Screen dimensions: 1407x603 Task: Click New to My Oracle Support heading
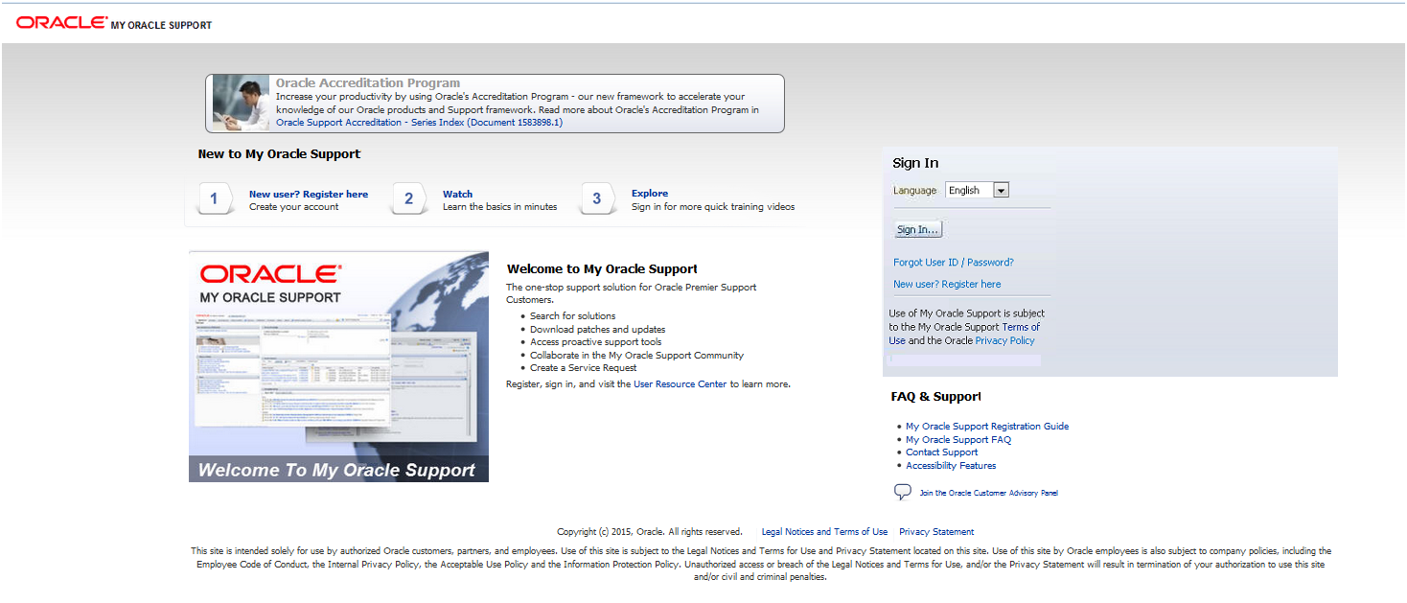[x=279, y=153]
